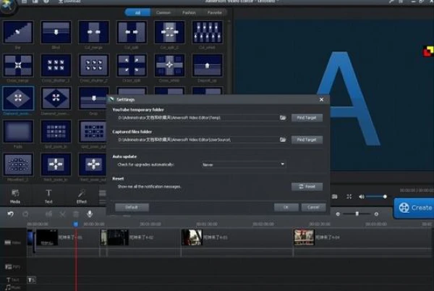Edit the Captured files folder path

click(x=197, y=140)
